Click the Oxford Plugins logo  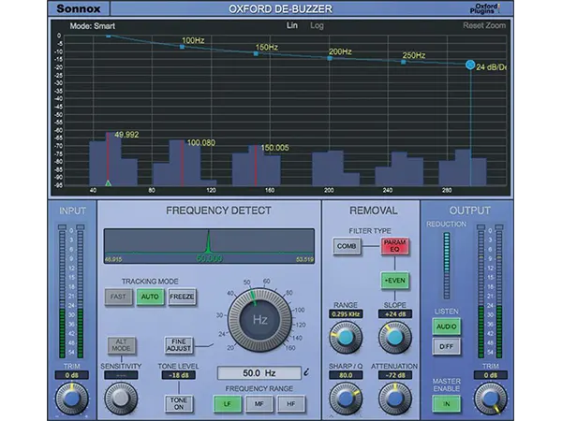(485, 8)
